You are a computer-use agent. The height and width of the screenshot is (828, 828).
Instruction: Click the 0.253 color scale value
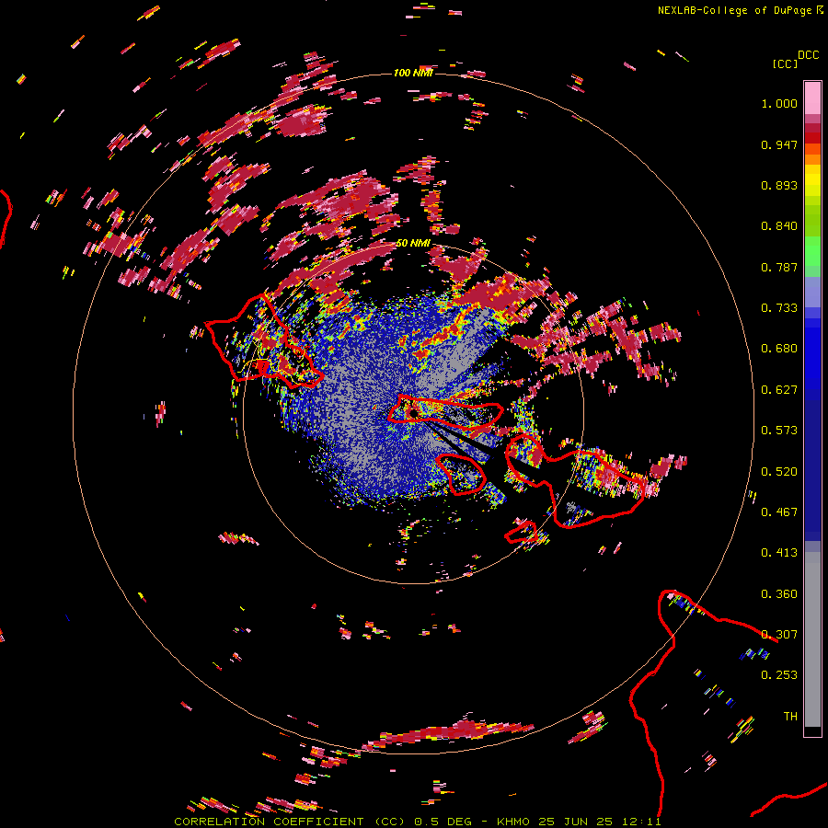coord(779,675)
